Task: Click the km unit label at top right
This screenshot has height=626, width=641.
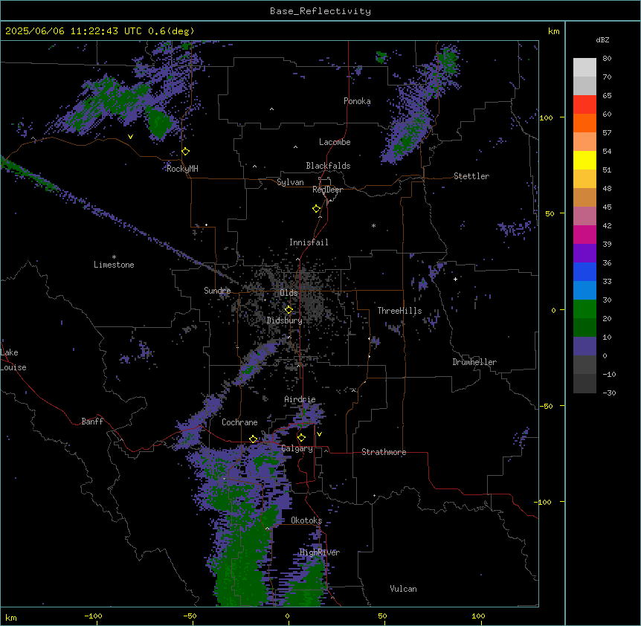Action: 553,31
